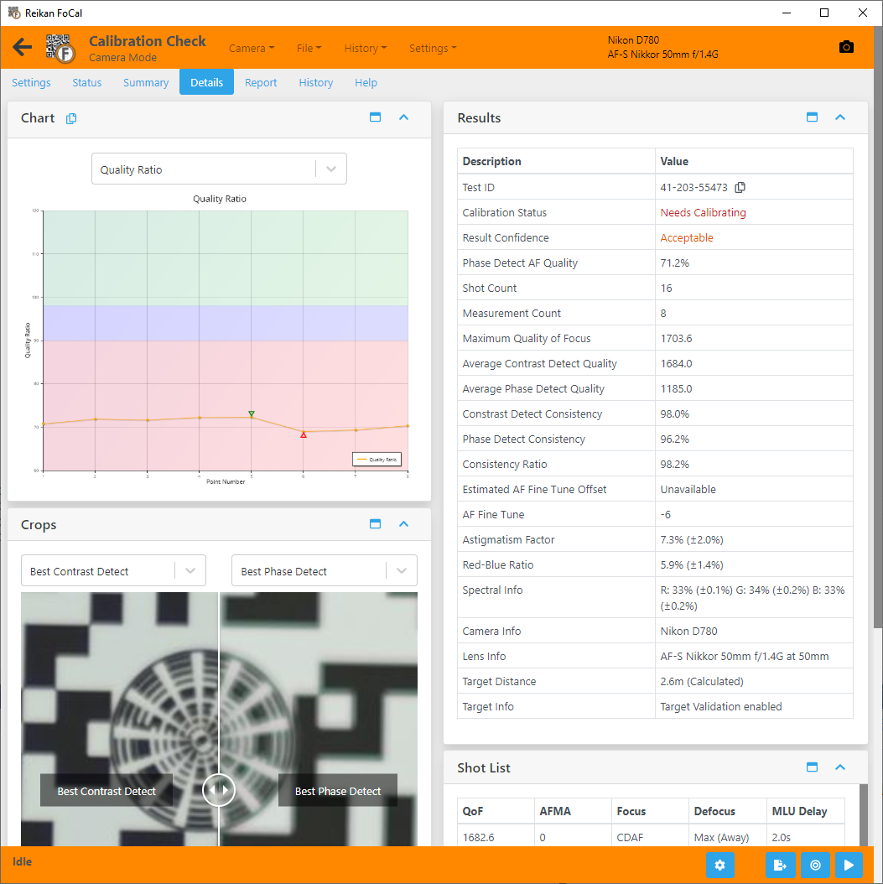Open the History menu in the header
883x884 pixels.
tap(365, 48)
